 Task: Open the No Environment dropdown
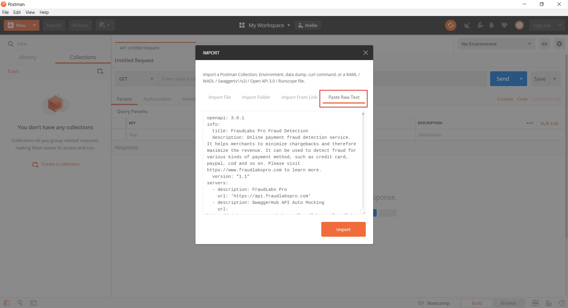496,44
